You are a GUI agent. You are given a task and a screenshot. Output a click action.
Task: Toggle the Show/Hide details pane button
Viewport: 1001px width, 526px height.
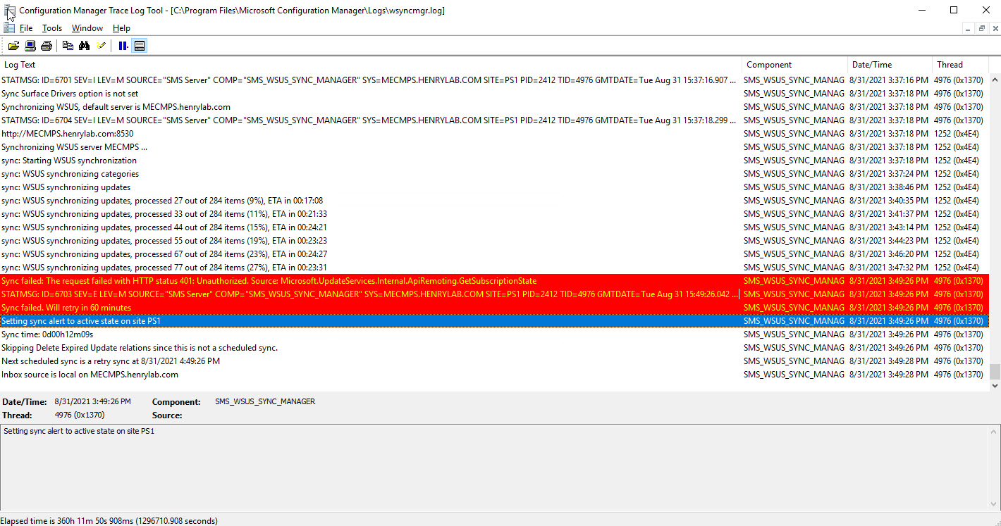click(x=140, y=46)
